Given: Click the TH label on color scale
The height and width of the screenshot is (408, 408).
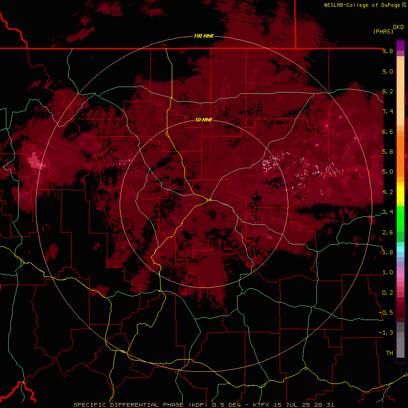Looking at the screenshot, I should [x=389, y=353].
